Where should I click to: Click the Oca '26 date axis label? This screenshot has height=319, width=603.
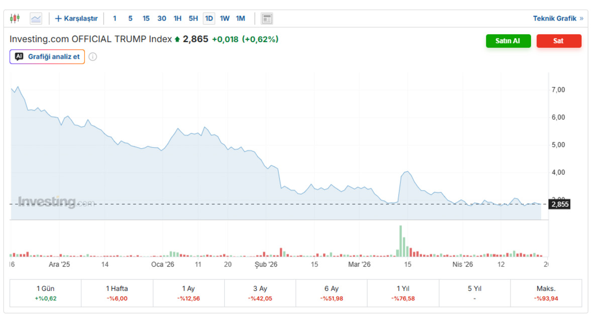click(x=163, y=264)
